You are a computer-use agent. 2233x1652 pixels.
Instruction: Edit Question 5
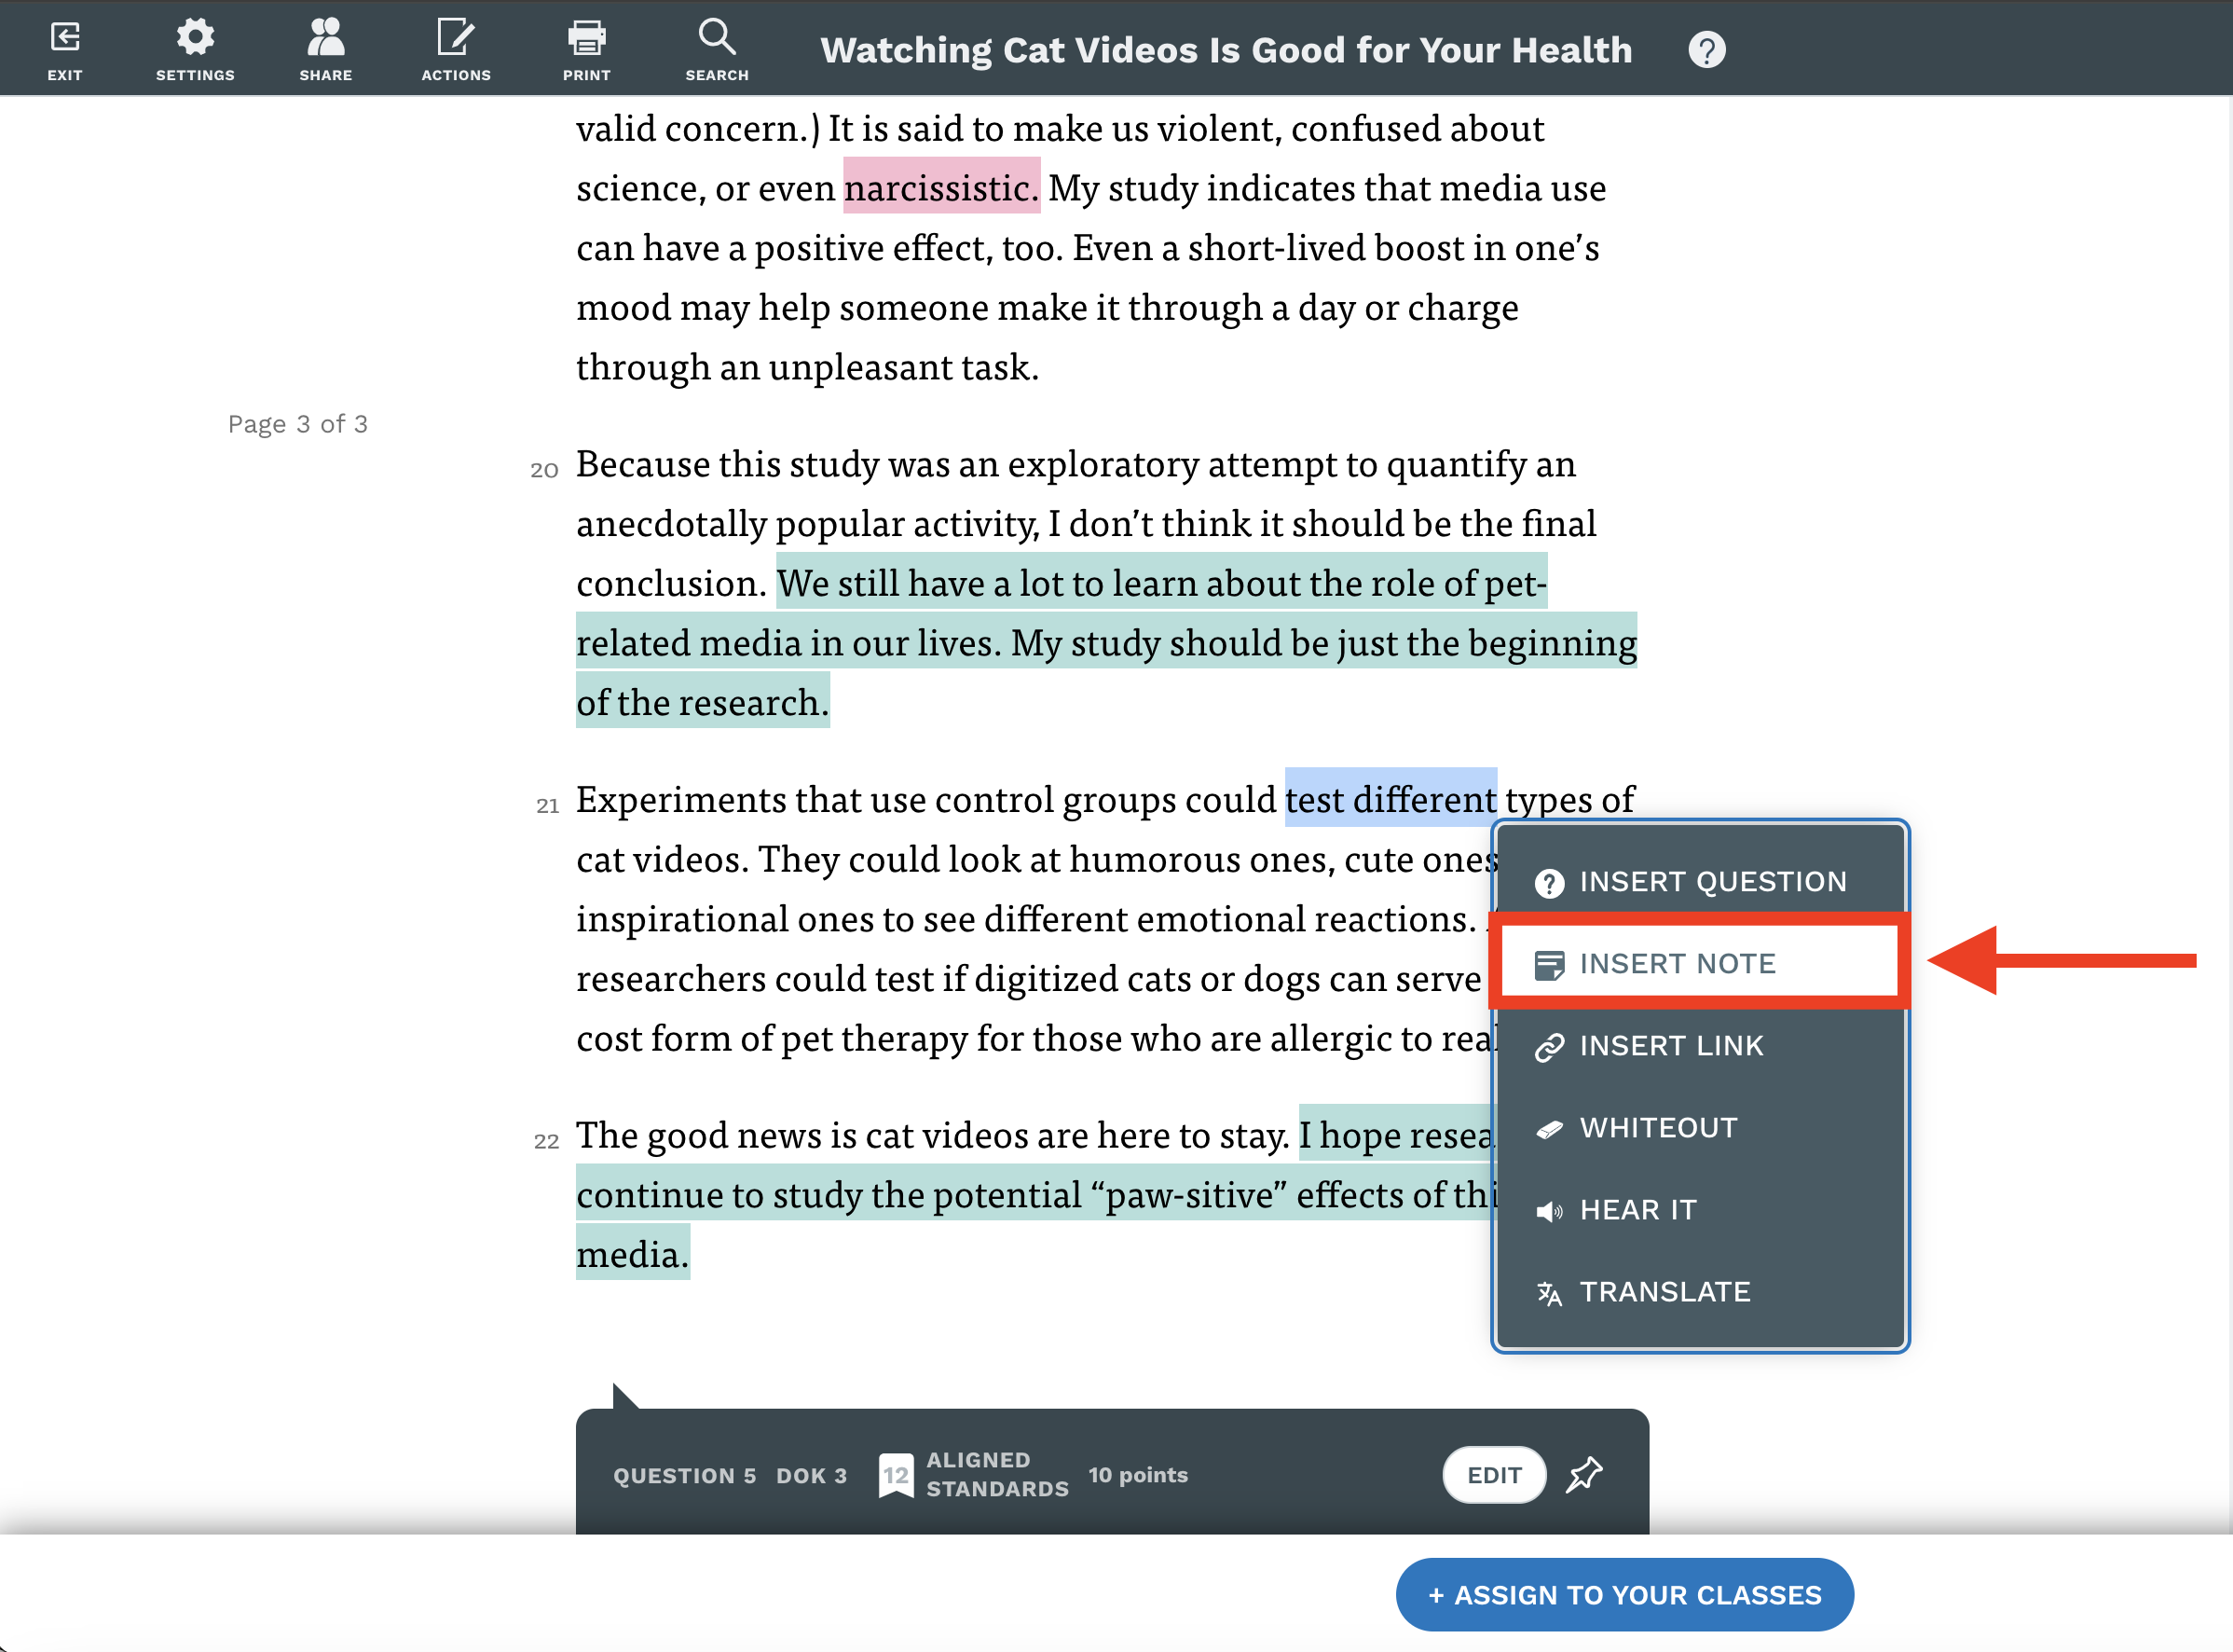pos(1493,1474)
